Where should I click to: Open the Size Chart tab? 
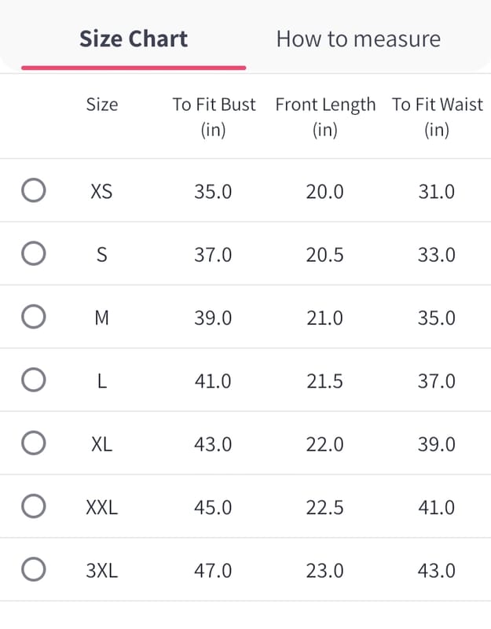point(134,39)
